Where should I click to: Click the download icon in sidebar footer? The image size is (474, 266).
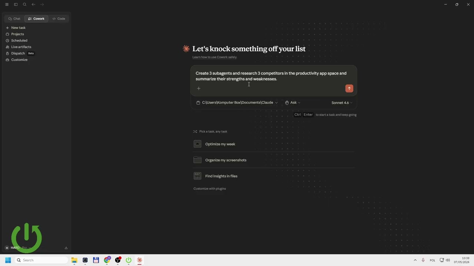66,248
